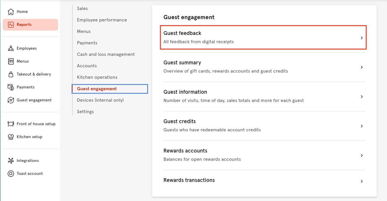Open Menus via its sidebar icon
This screenshot has width=387, height=201.
(10, 61)
